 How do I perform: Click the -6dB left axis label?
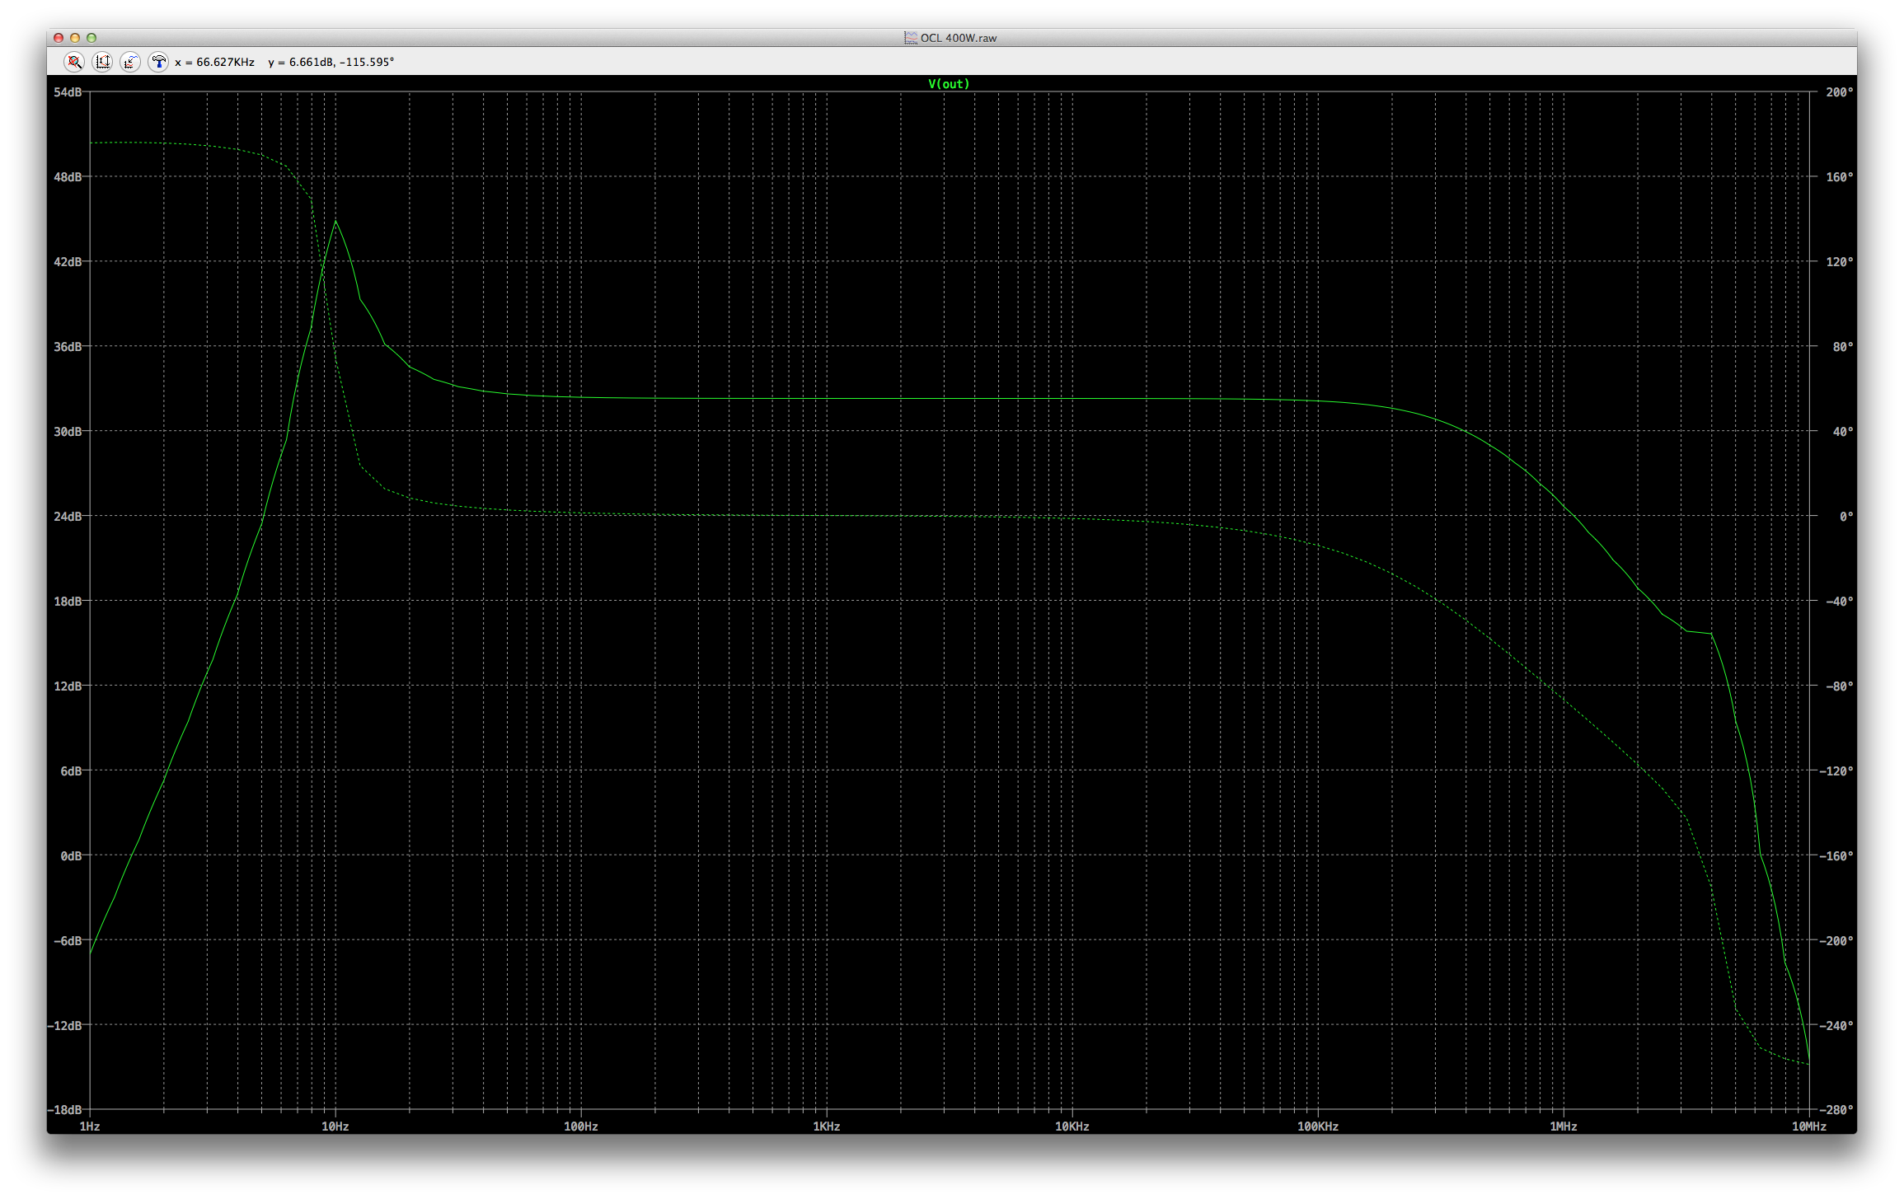[68, 941]
